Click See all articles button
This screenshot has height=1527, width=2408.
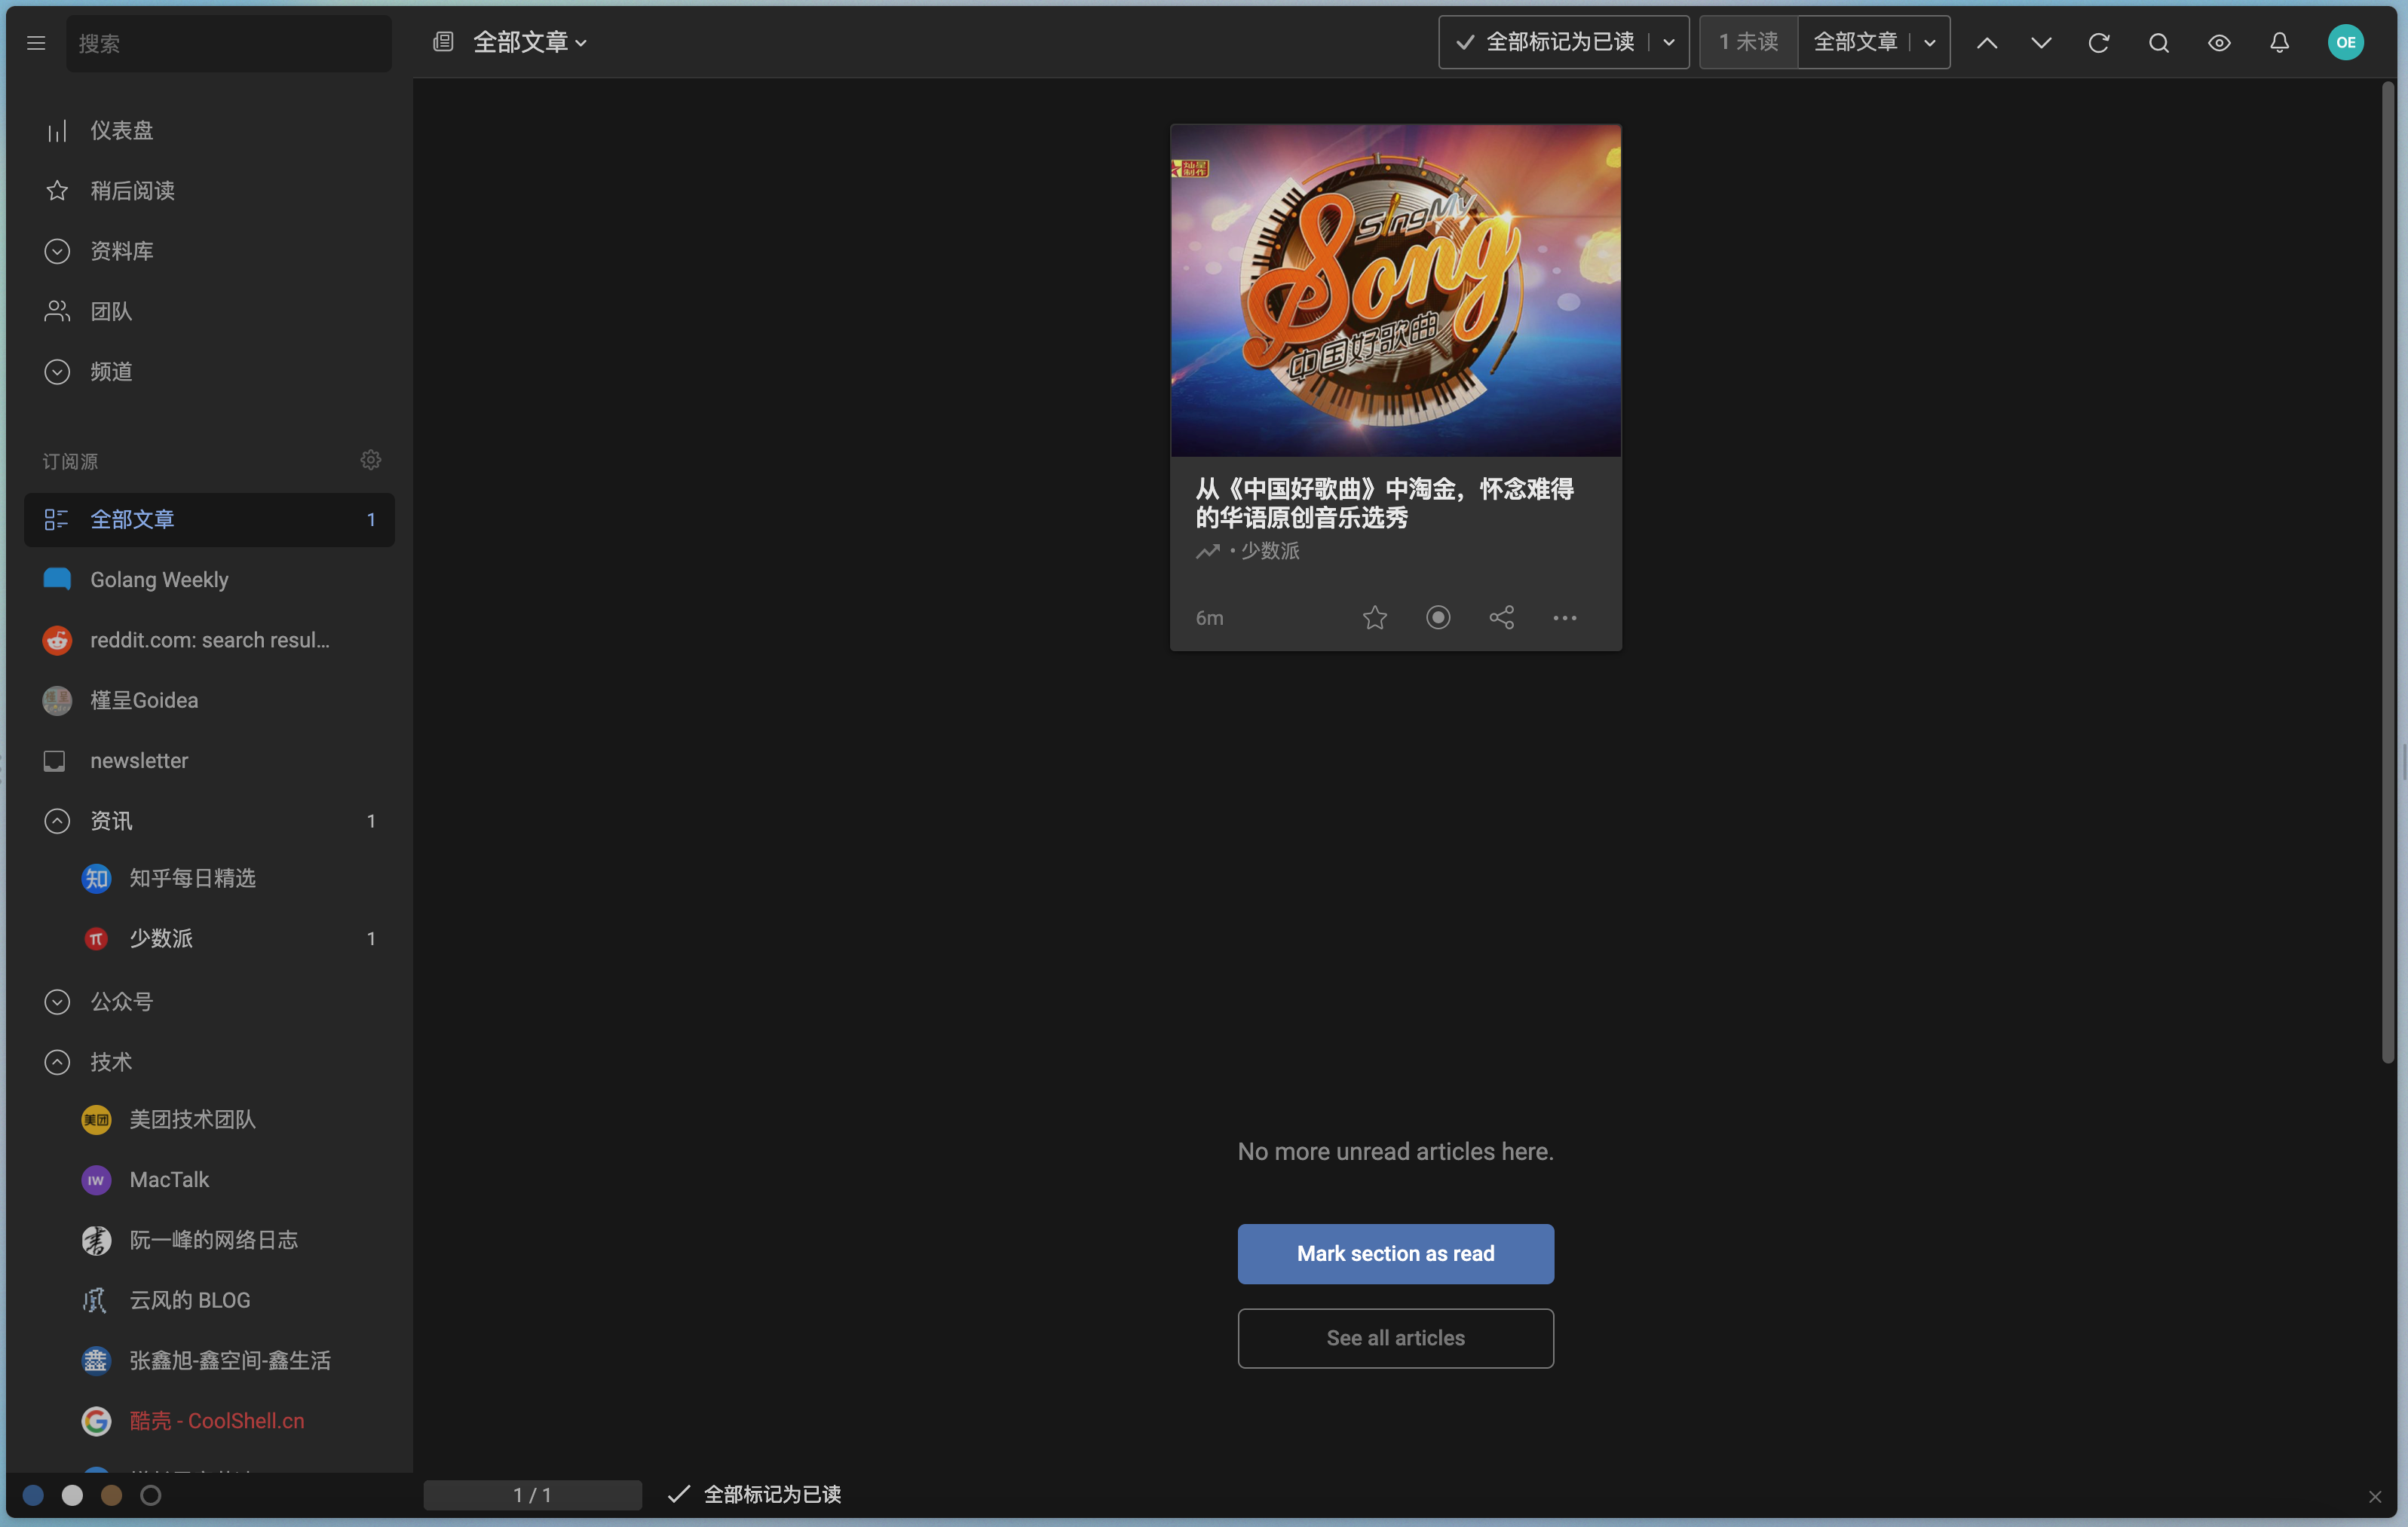[x=1395, y=1338]
